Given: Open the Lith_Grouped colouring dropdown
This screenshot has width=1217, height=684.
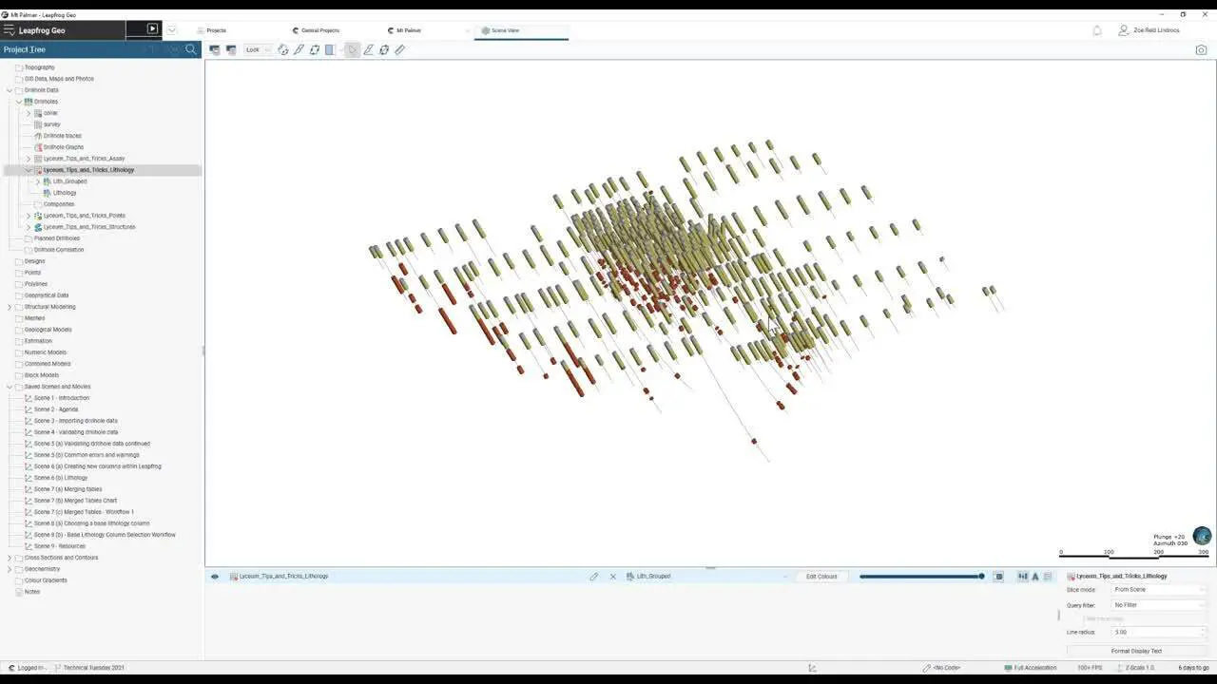Looking at the screenshot, I should [x=707, y=577].
